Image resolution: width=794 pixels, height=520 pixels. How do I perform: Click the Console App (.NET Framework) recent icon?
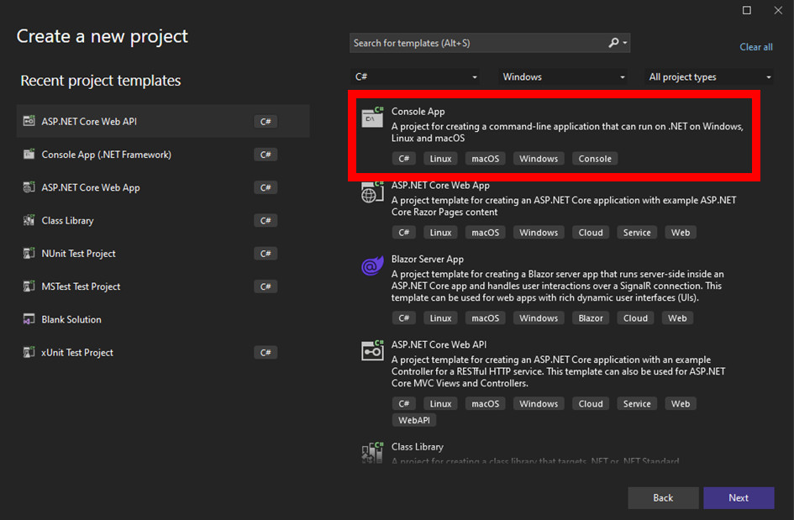point(29,154)
